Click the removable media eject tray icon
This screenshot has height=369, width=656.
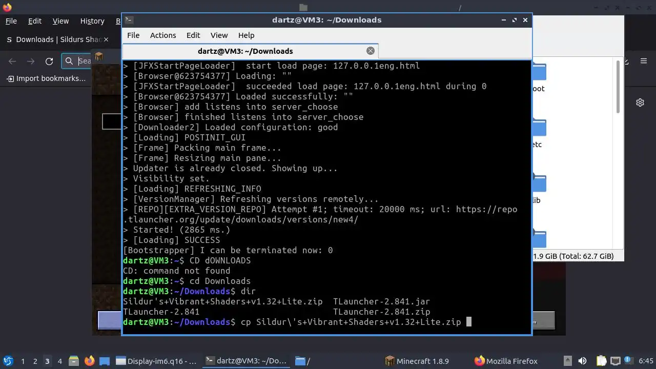click(x=567, y=361)
